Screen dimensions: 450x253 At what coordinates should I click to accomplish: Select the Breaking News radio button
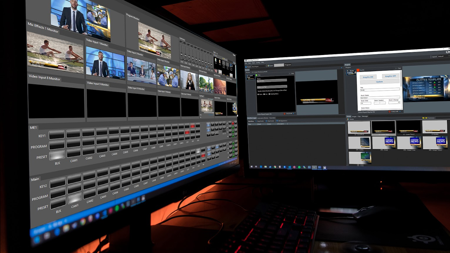pos(269,94)
